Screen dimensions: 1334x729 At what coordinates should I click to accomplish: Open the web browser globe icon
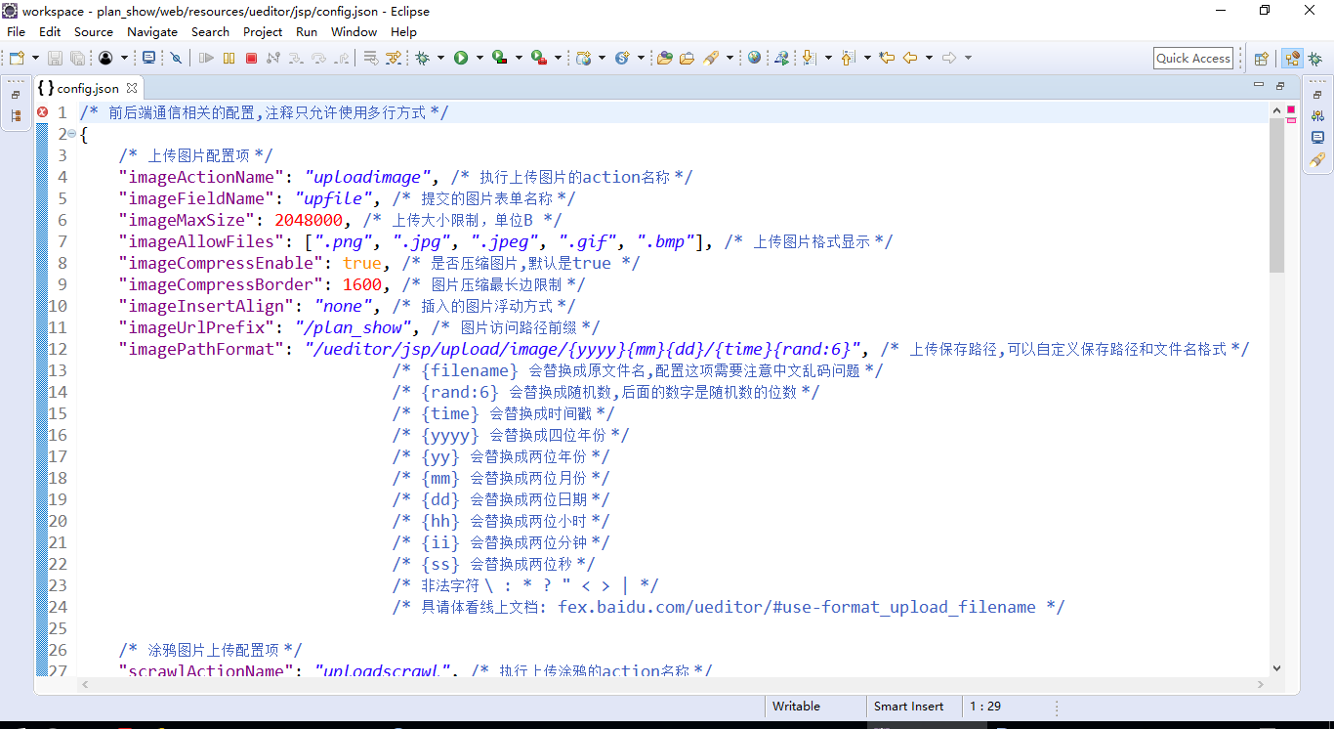pos(754,58)
